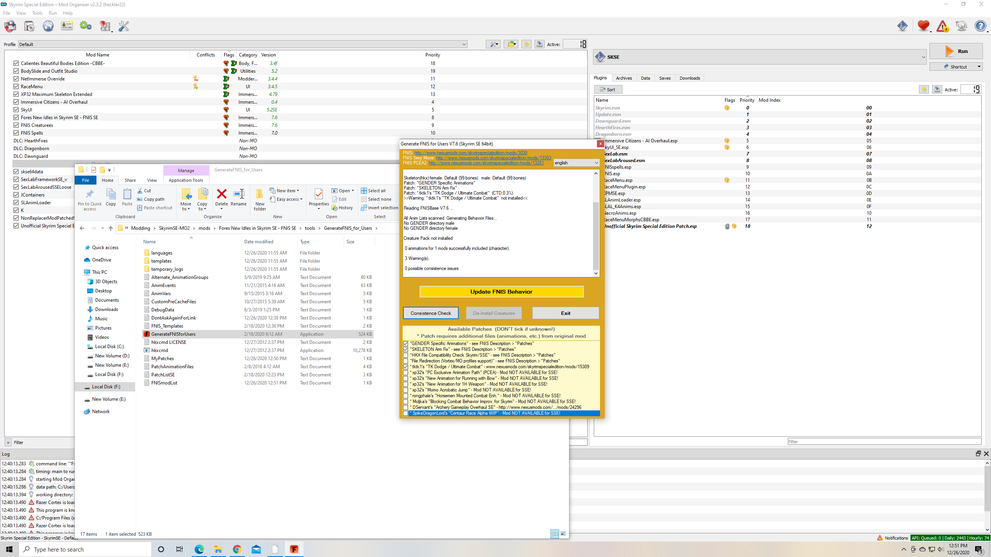Click the plugins Filter input field
991x557 pixels.
pos(884,441)
